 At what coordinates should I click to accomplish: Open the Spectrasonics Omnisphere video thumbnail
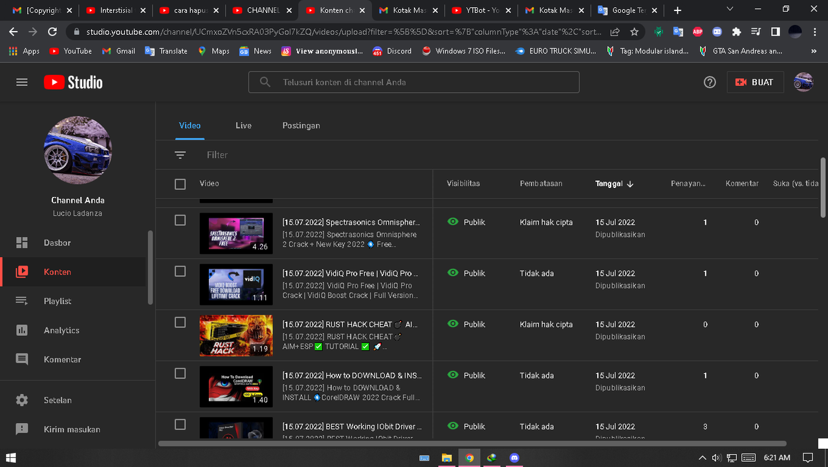click(x=236, y=233)
